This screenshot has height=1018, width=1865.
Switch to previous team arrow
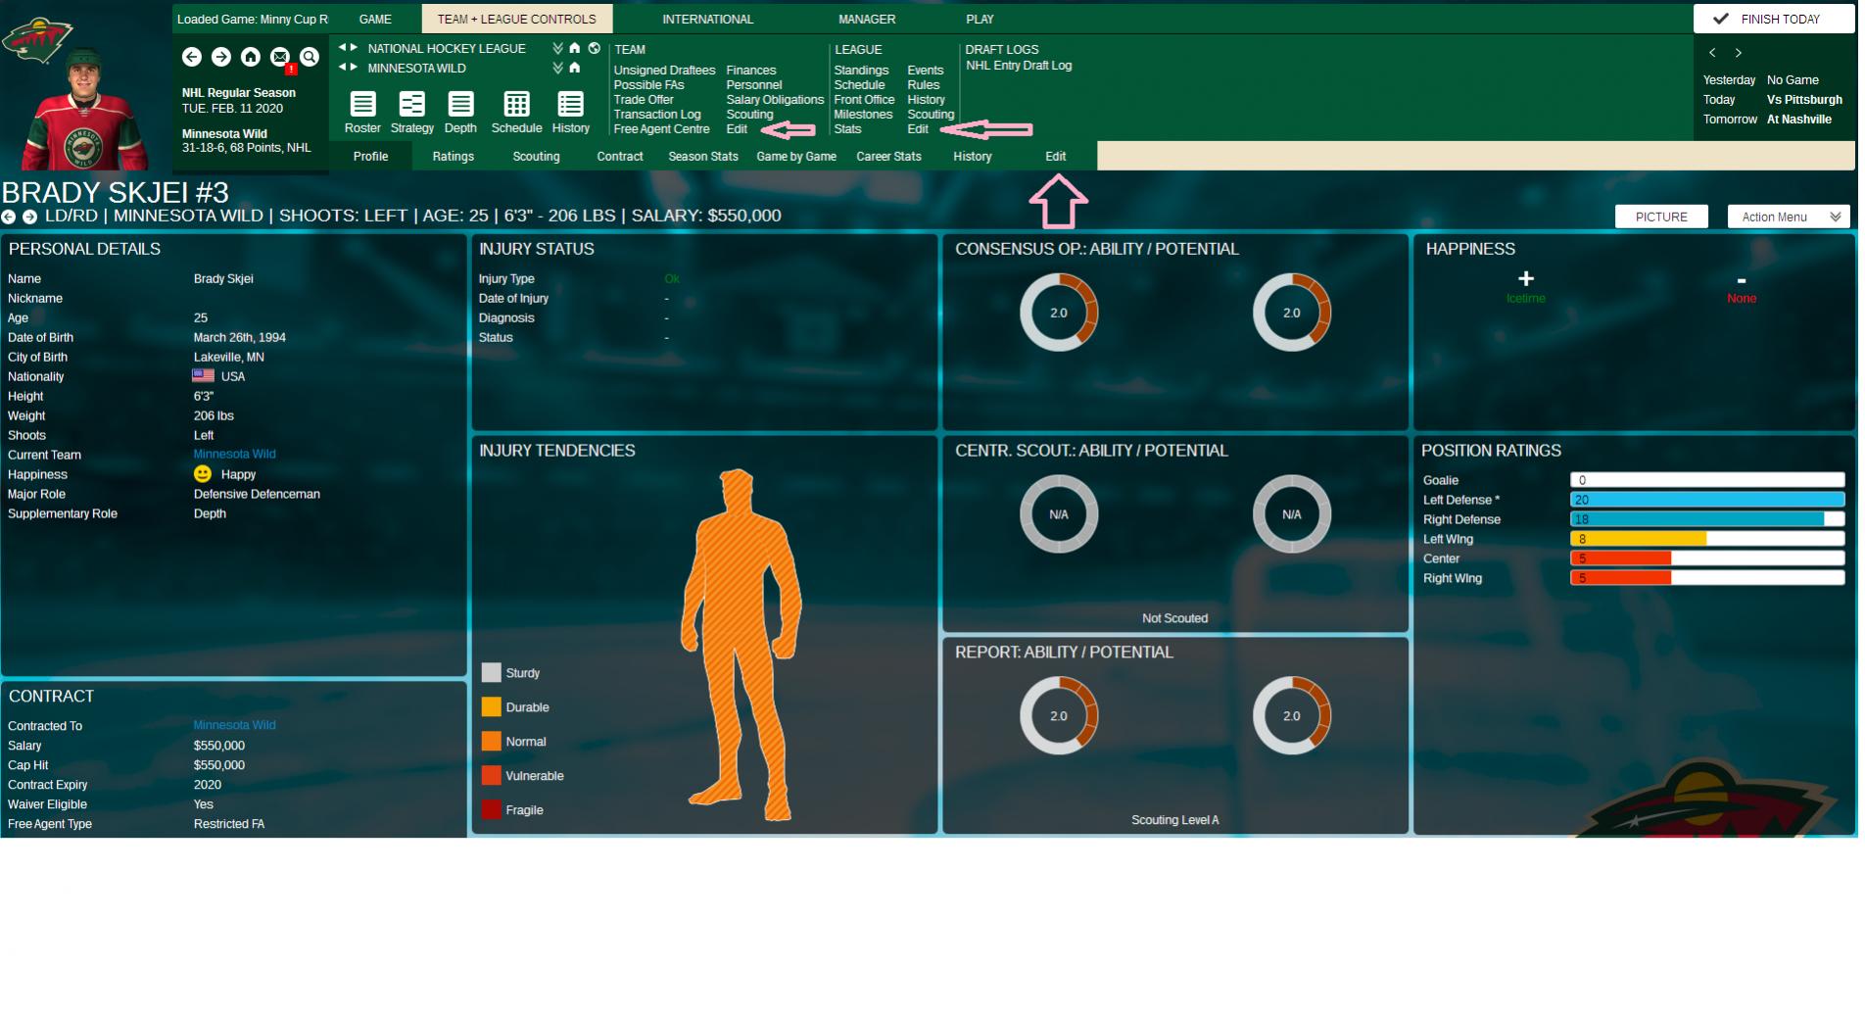pos(342,67)
